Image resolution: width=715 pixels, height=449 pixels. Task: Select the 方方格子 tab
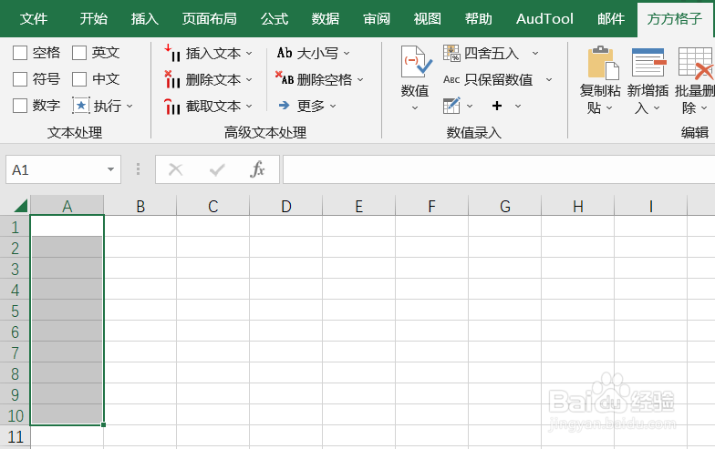click(675, 18)
